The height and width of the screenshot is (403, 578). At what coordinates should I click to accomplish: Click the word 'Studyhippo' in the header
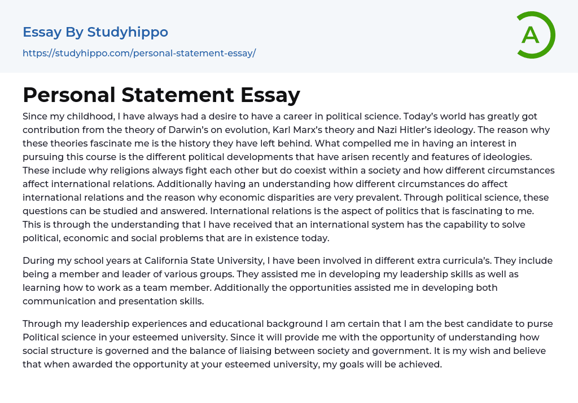point(128,32)
